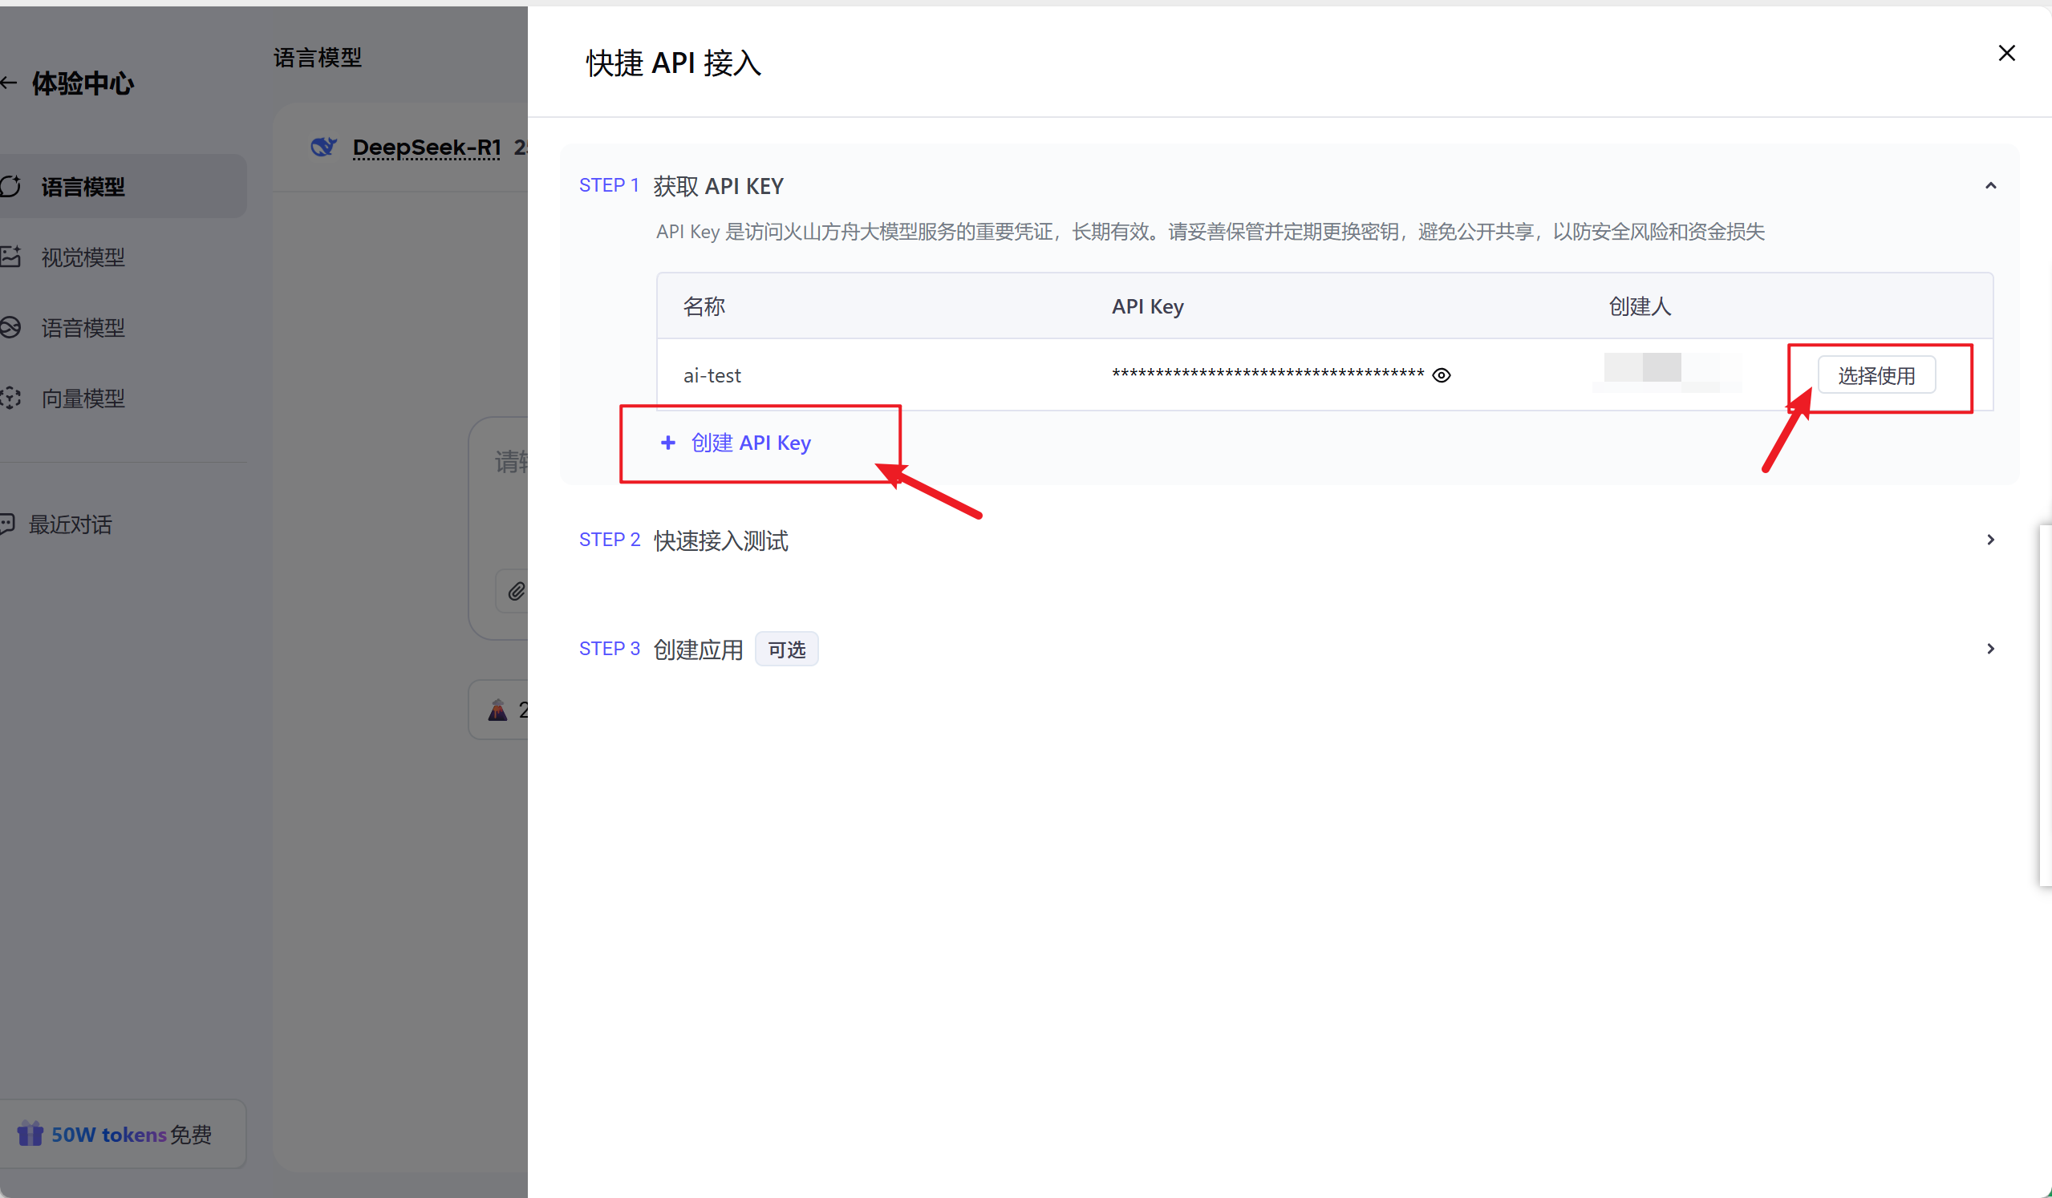Open 最近对话 chat history
This screenshot has height=1198, width=2052.
pyautogui.click(x=70, y=524)
